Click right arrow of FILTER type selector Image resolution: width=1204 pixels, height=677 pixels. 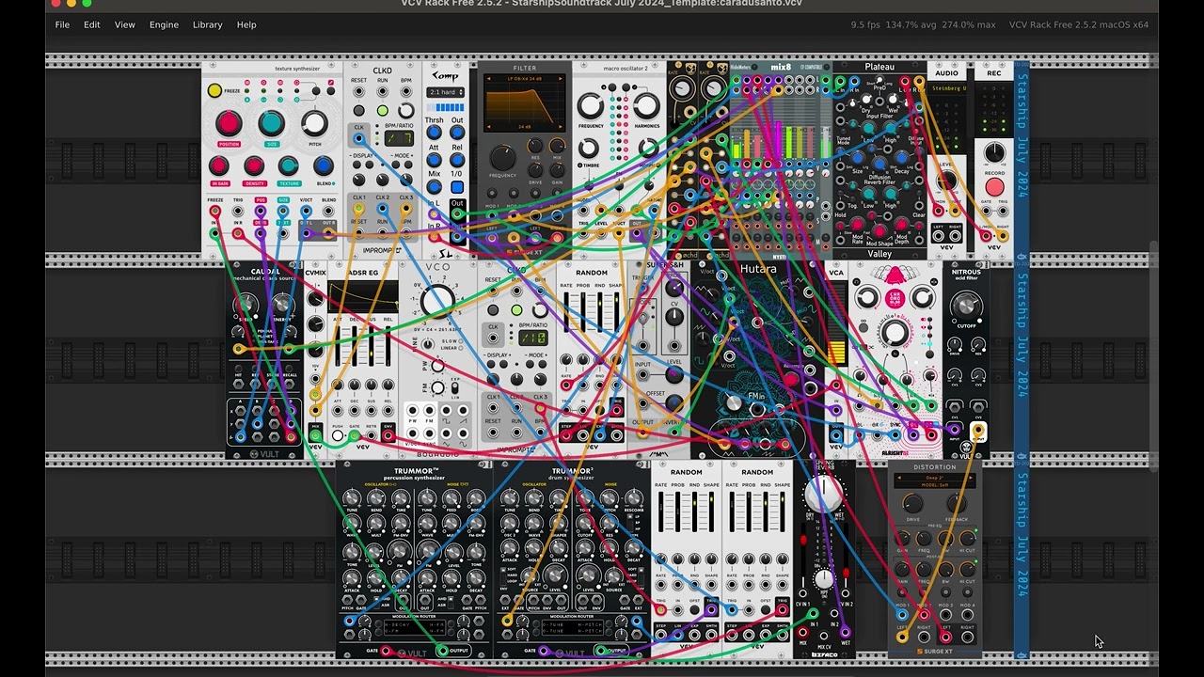[562, 79]
